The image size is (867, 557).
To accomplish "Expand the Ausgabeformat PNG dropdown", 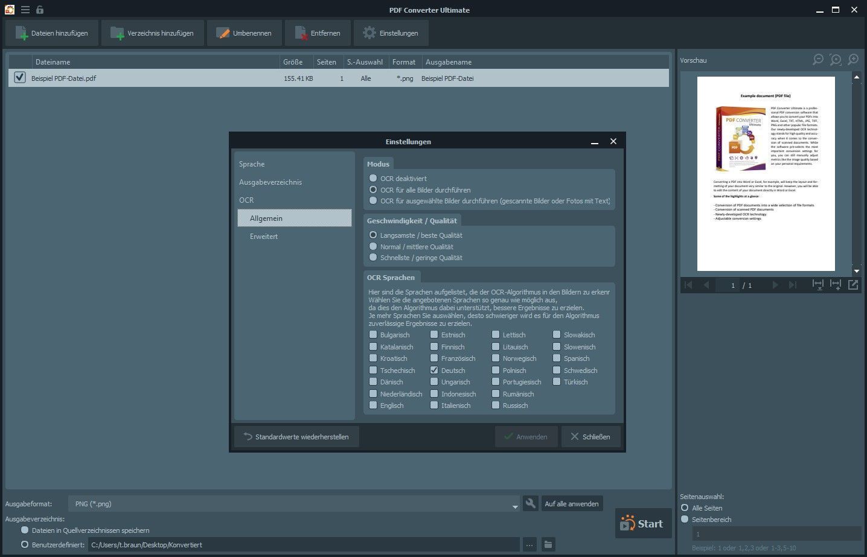I will tap(514, 504).
